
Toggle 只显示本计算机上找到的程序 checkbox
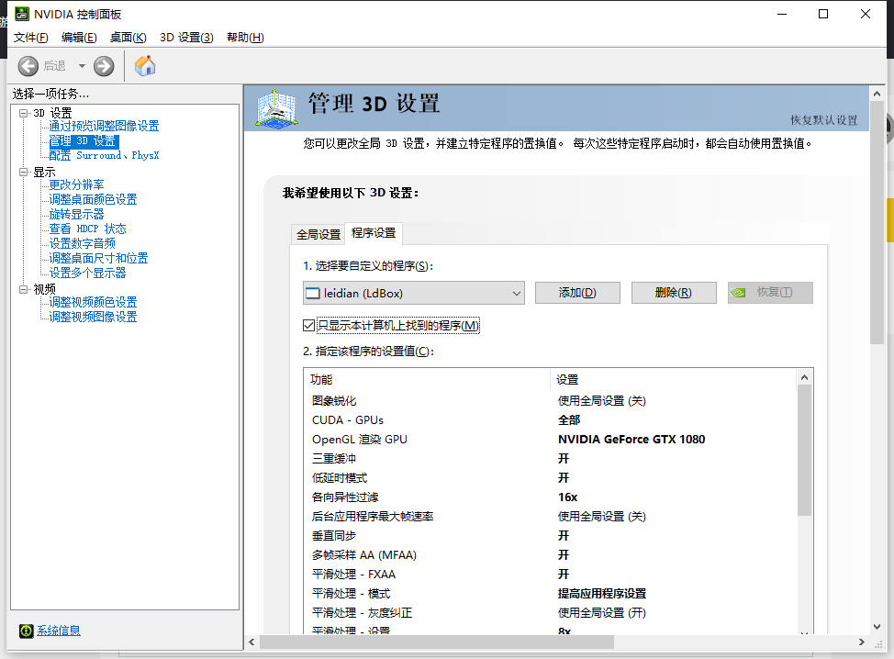(x=309, y=325)
